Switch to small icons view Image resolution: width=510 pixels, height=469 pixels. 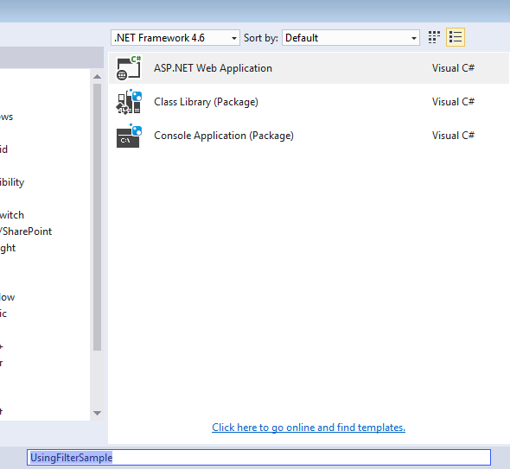(x=434, y=37)
